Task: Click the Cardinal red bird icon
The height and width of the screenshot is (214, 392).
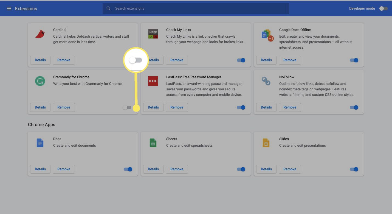Action: (40, 34)
